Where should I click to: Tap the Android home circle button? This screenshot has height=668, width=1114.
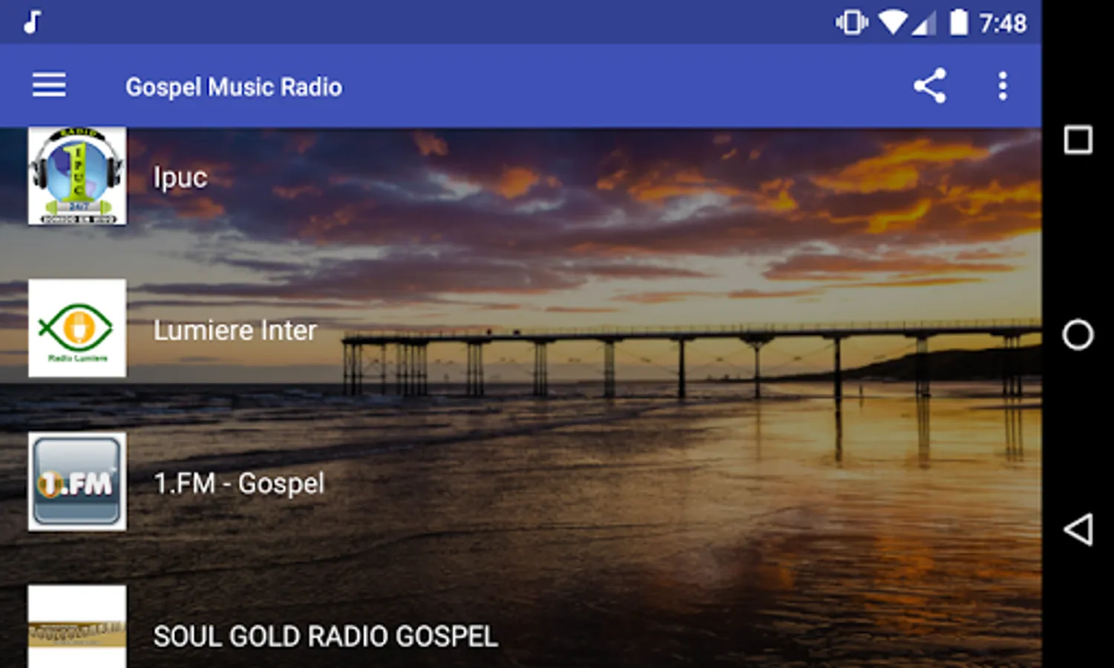tap(1078, 335)
